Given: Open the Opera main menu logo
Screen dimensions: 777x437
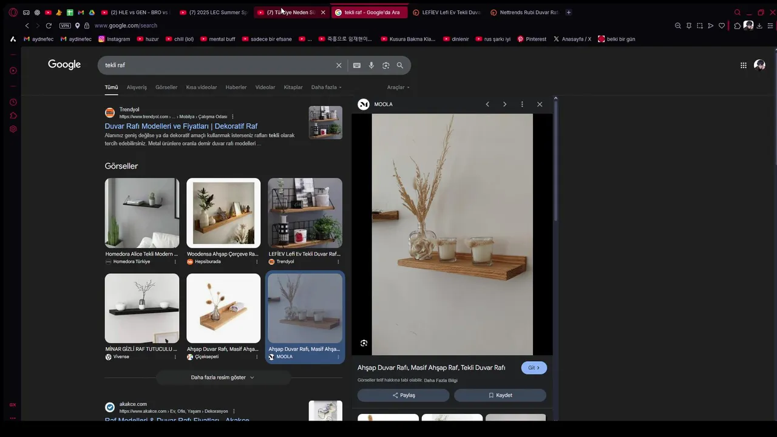Looking at the screenshot, I should 13,12.
